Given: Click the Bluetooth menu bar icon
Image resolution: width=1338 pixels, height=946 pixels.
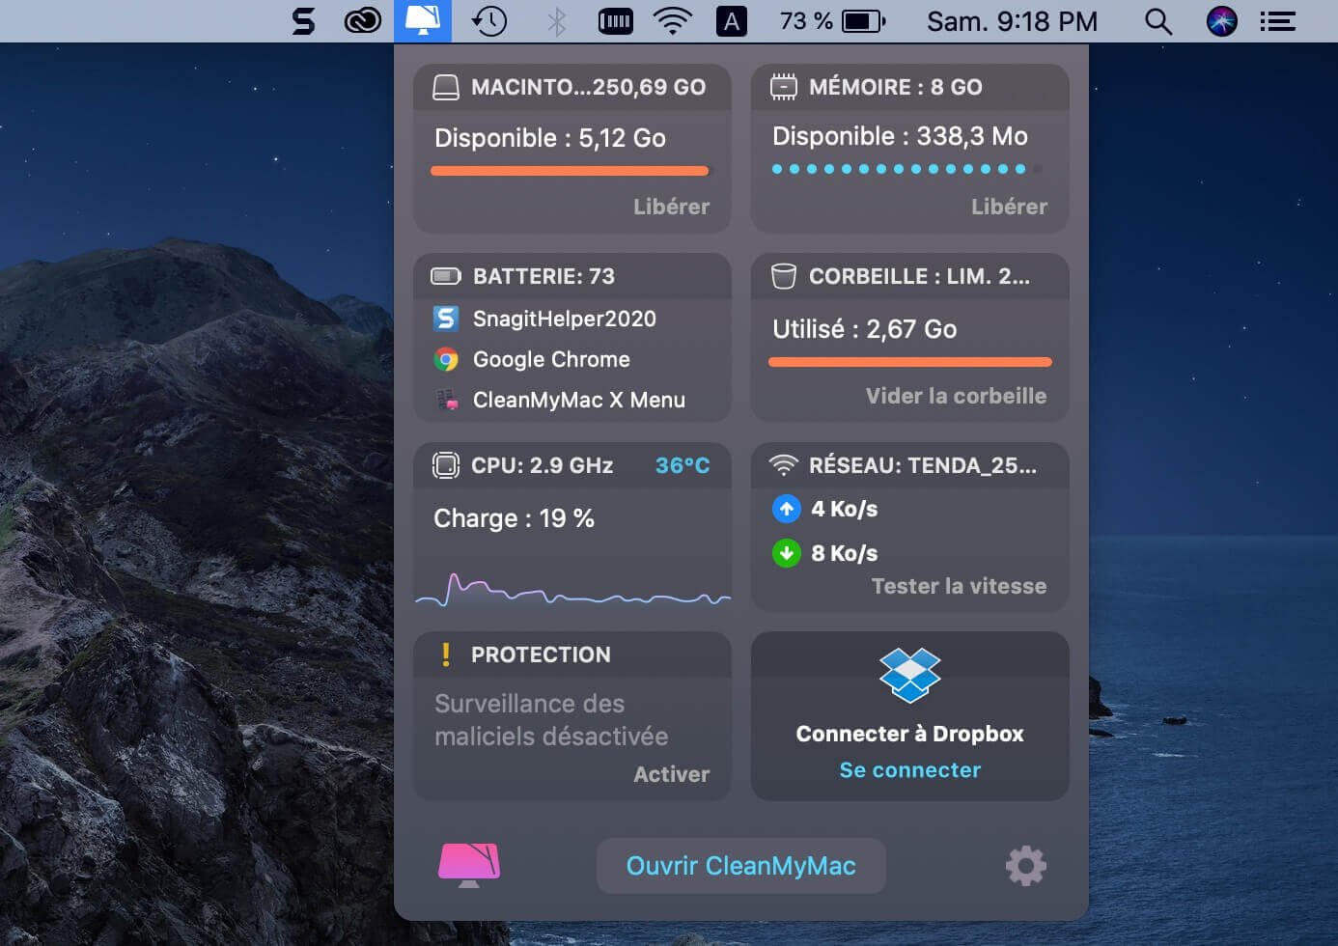Looking at the screenshot, I should [x=556, y=21].
